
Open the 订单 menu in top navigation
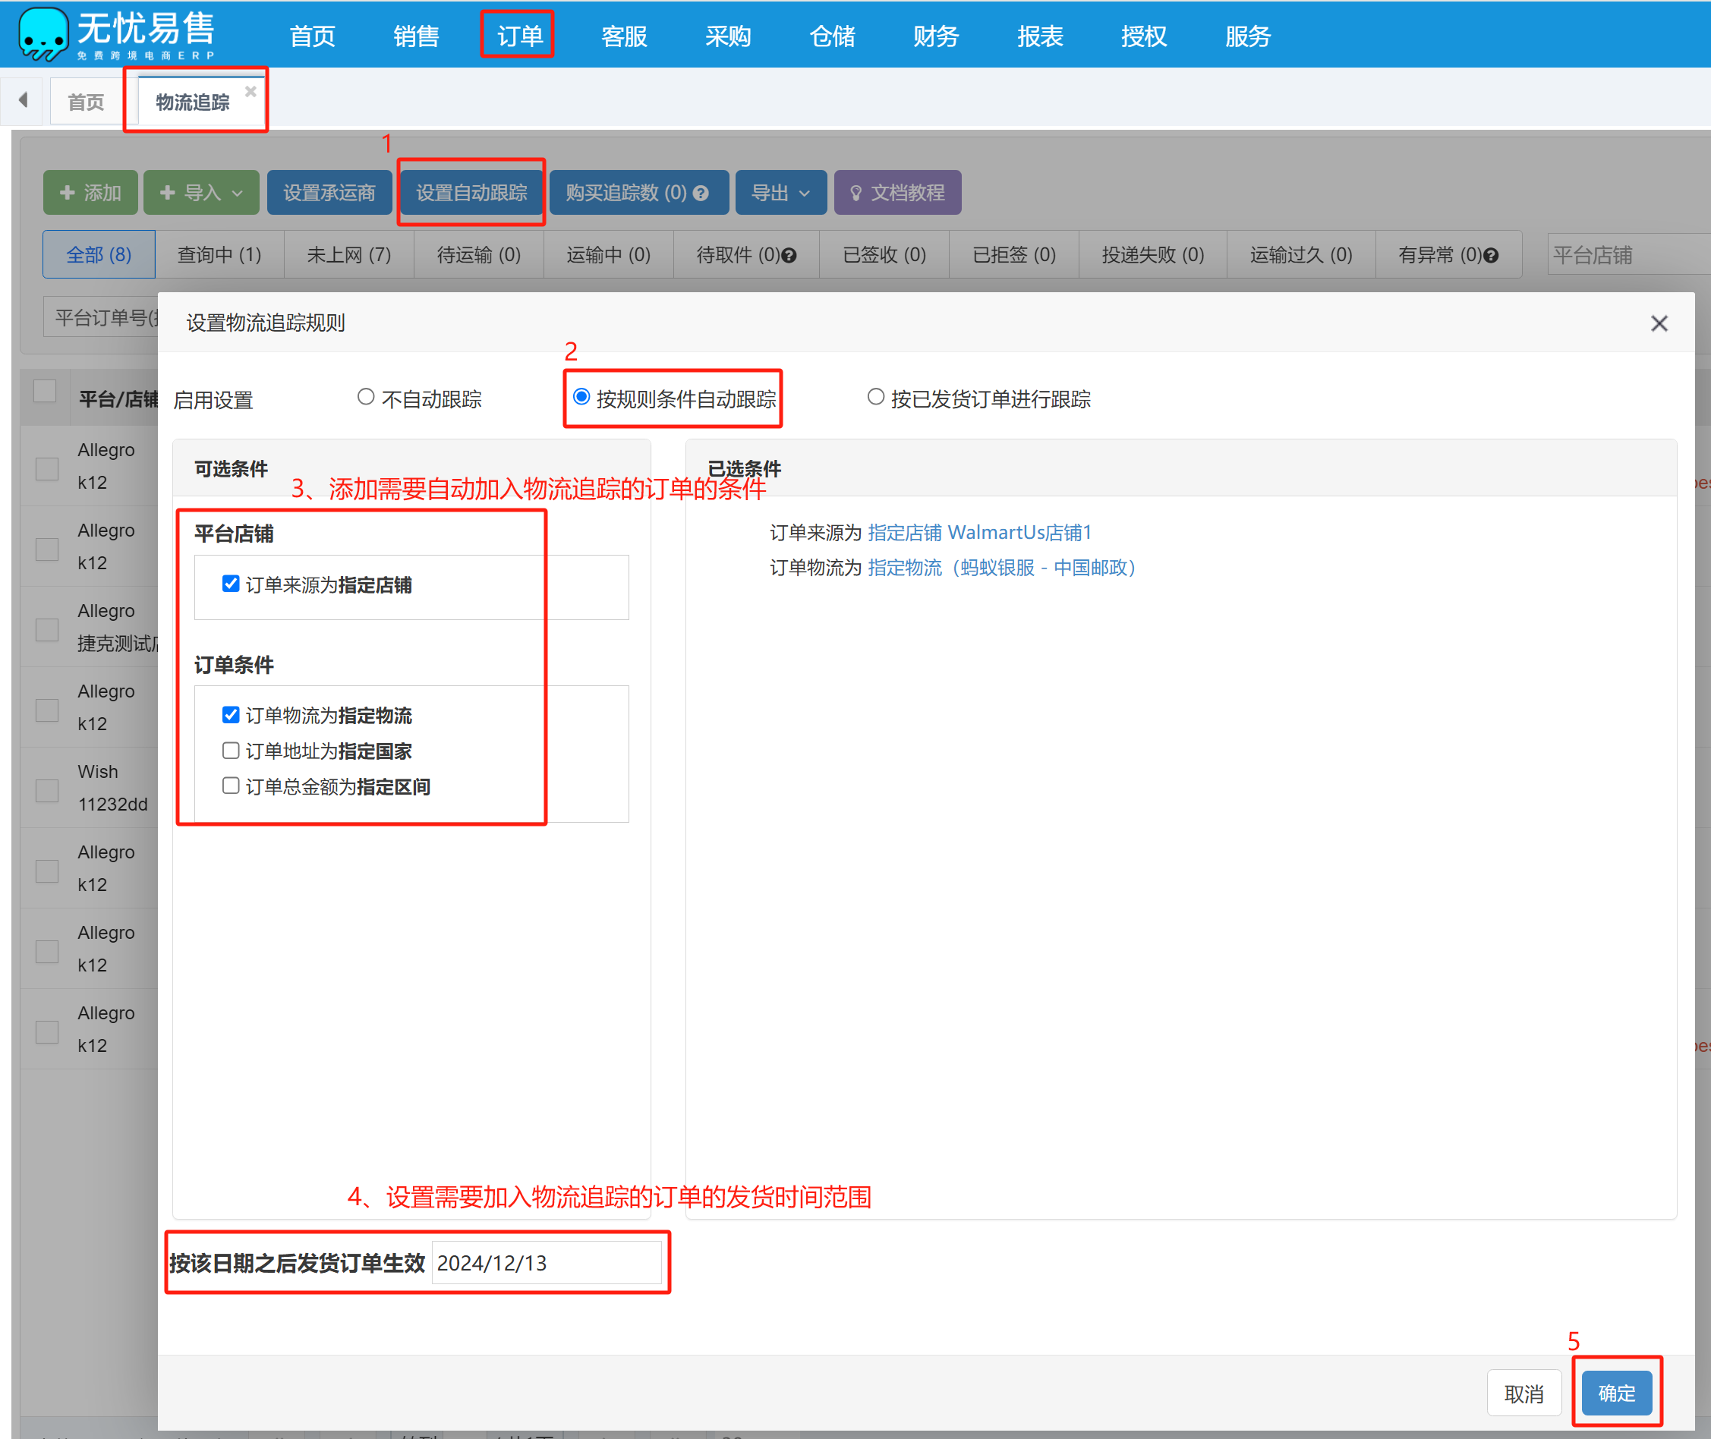519,36
